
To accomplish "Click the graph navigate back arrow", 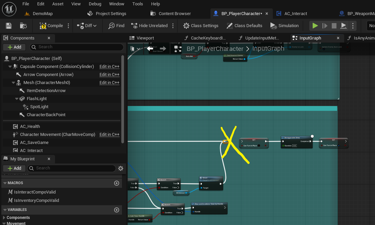I will pyautogui.click(x=150, y=49).
